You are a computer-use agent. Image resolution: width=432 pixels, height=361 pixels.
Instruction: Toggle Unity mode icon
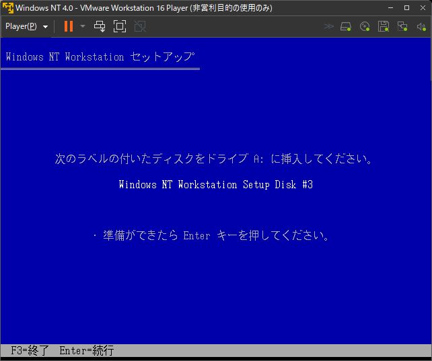140,26
